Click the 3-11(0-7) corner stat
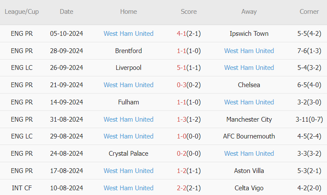Image resolution: width=327 pixels, height=195 pixels. 309,120
